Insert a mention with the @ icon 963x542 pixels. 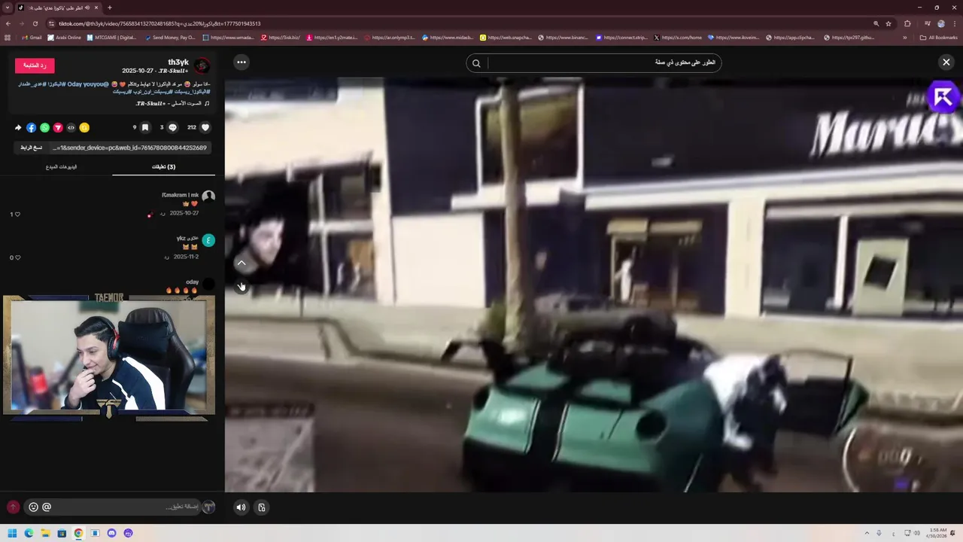(47, 507)
